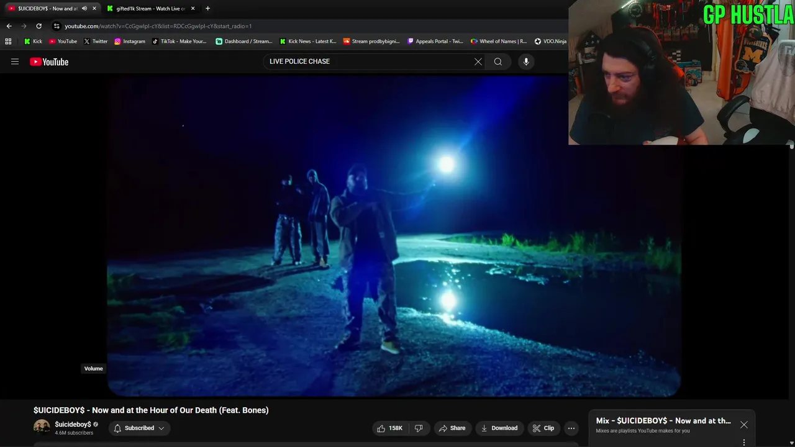This screenshot has height=447, width=795.
Task: Open the browser apps grid icon
Action: click(8, 42)
